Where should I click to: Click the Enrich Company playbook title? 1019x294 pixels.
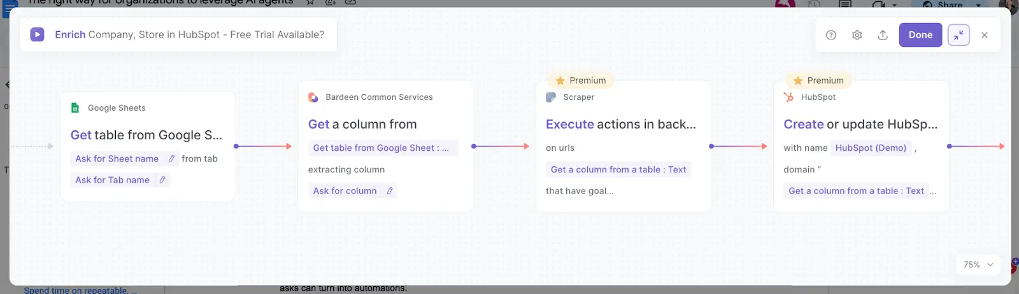[189, 35]
